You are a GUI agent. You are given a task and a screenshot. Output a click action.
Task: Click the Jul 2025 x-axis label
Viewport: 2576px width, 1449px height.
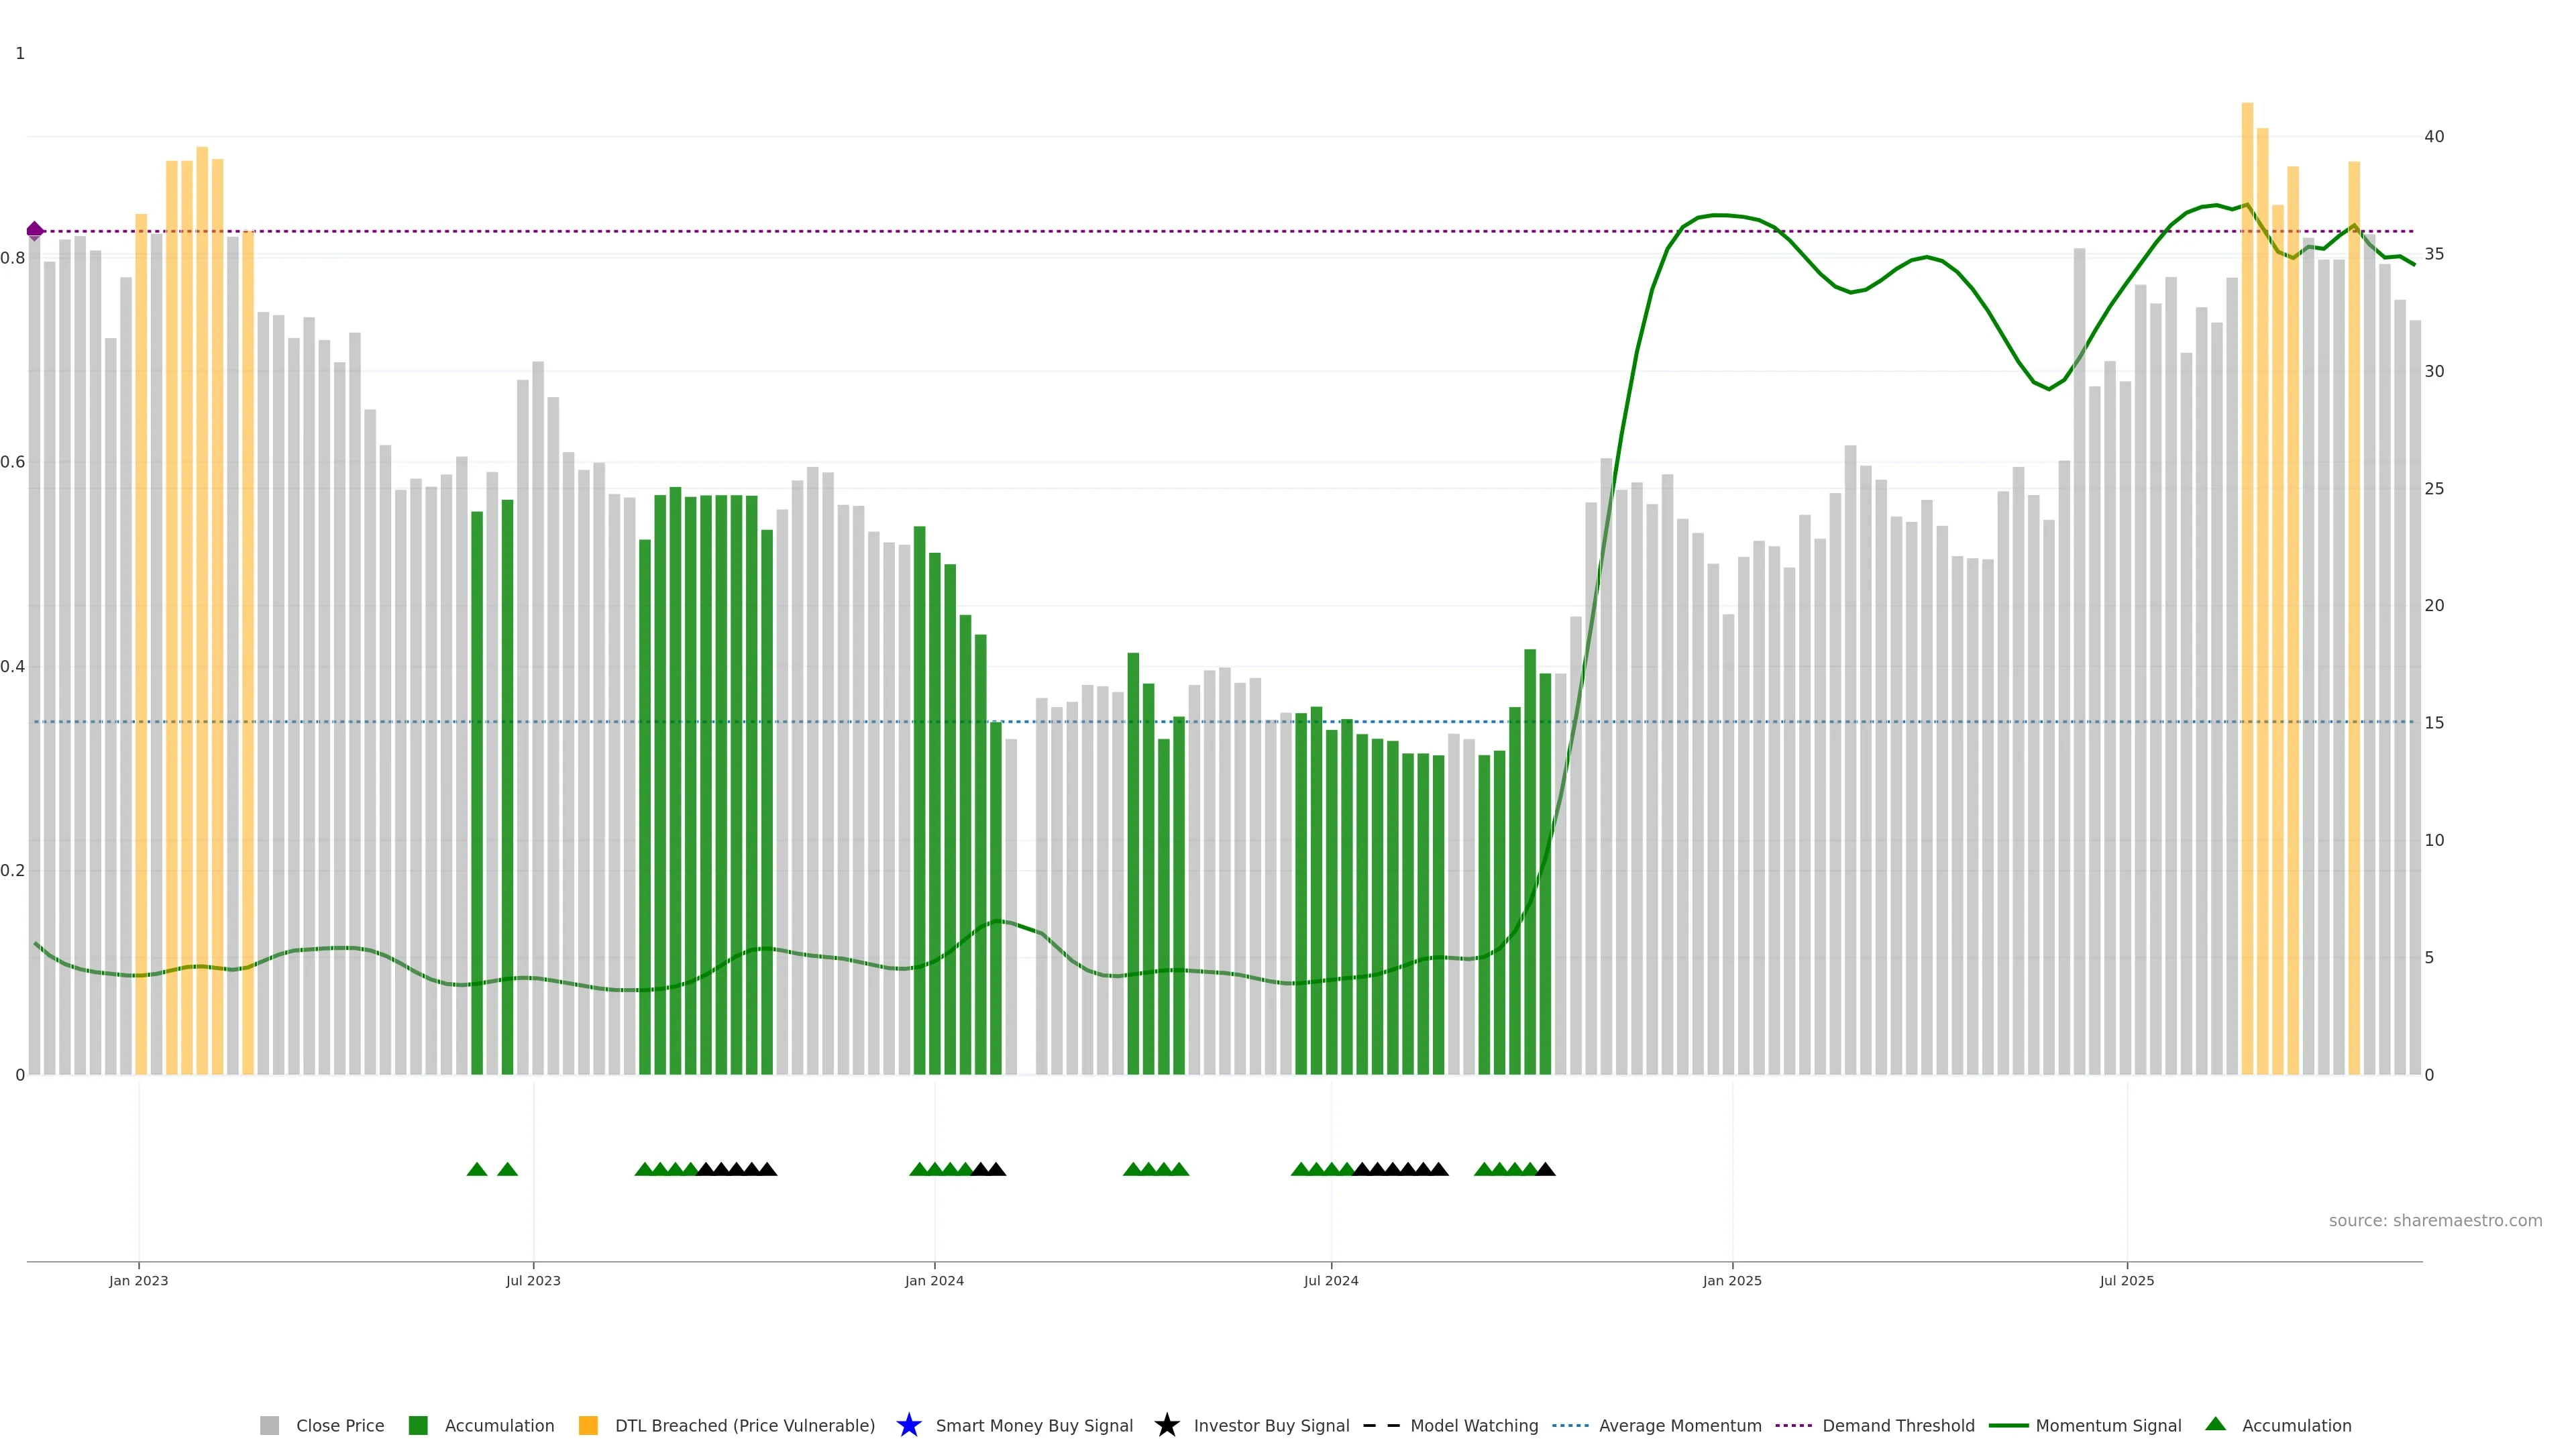(2126, 1280)
